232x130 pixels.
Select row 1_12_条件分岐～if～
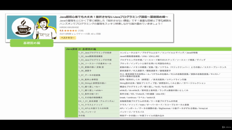[99, 94]
